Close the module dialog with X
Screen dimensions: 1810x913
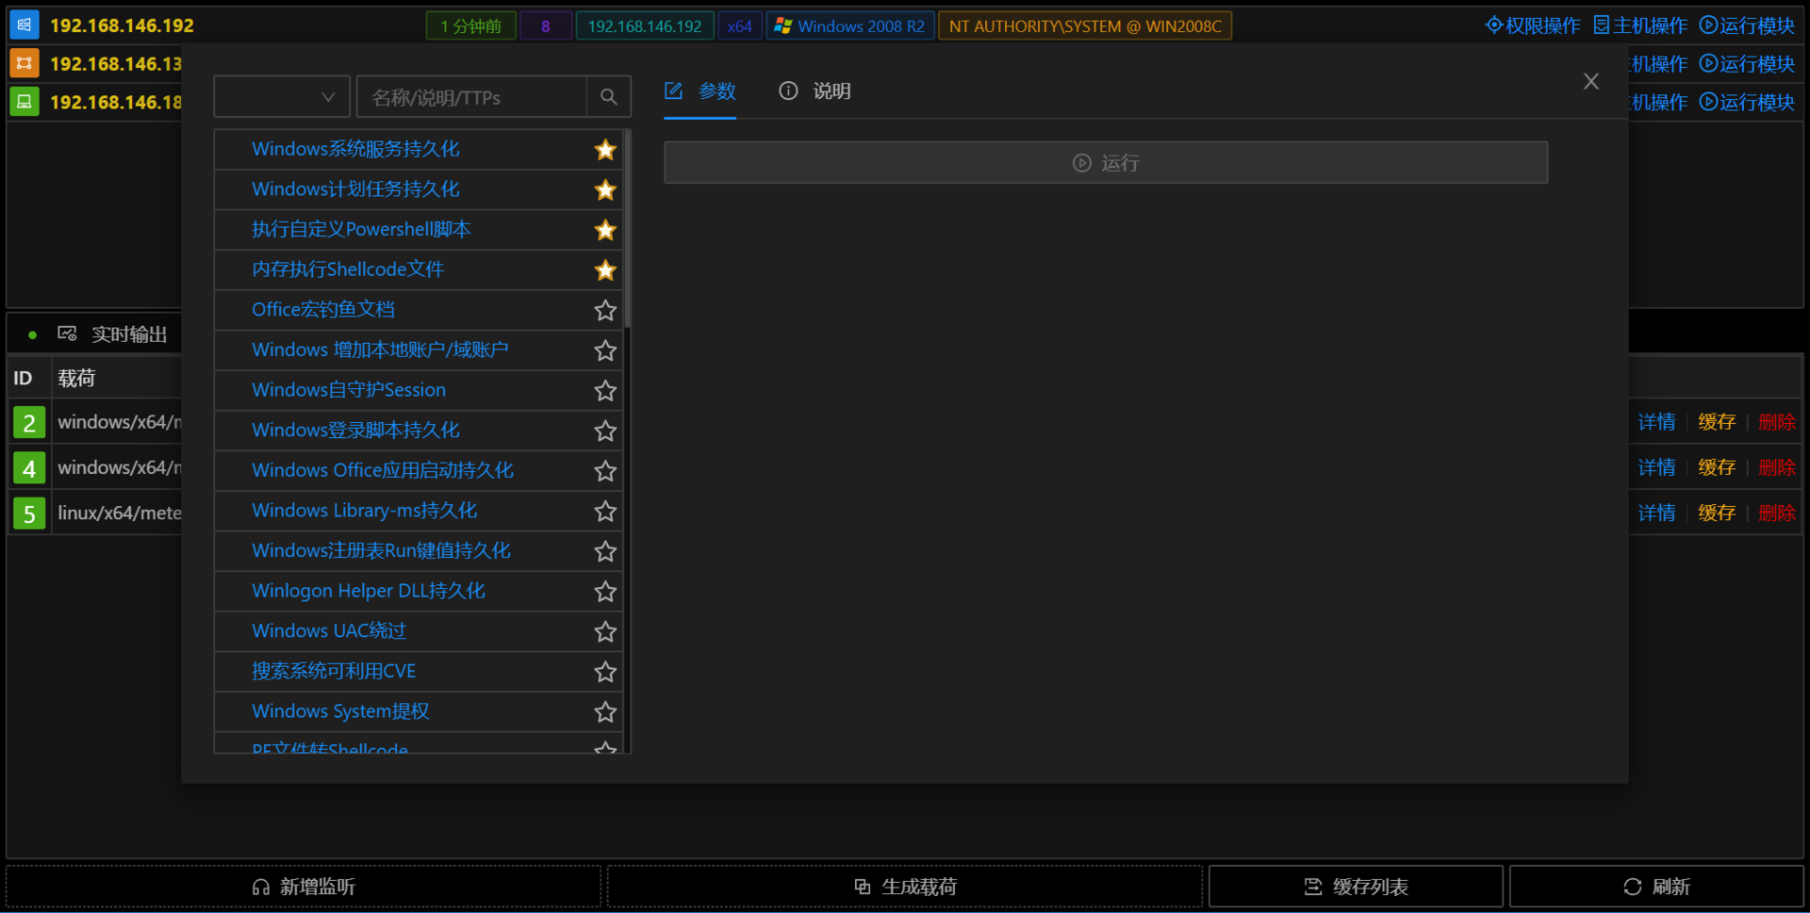click(1591, 82)
